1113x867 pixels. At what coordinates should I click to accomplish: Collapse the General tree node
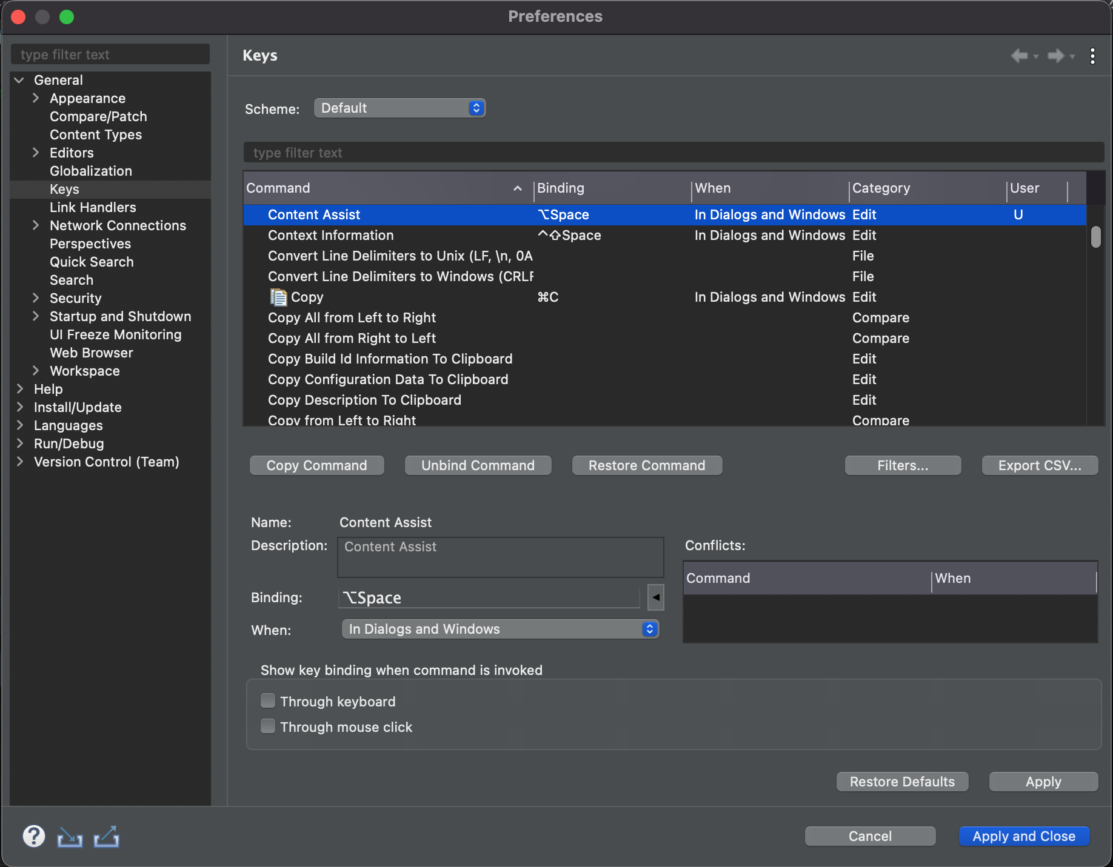19,80
